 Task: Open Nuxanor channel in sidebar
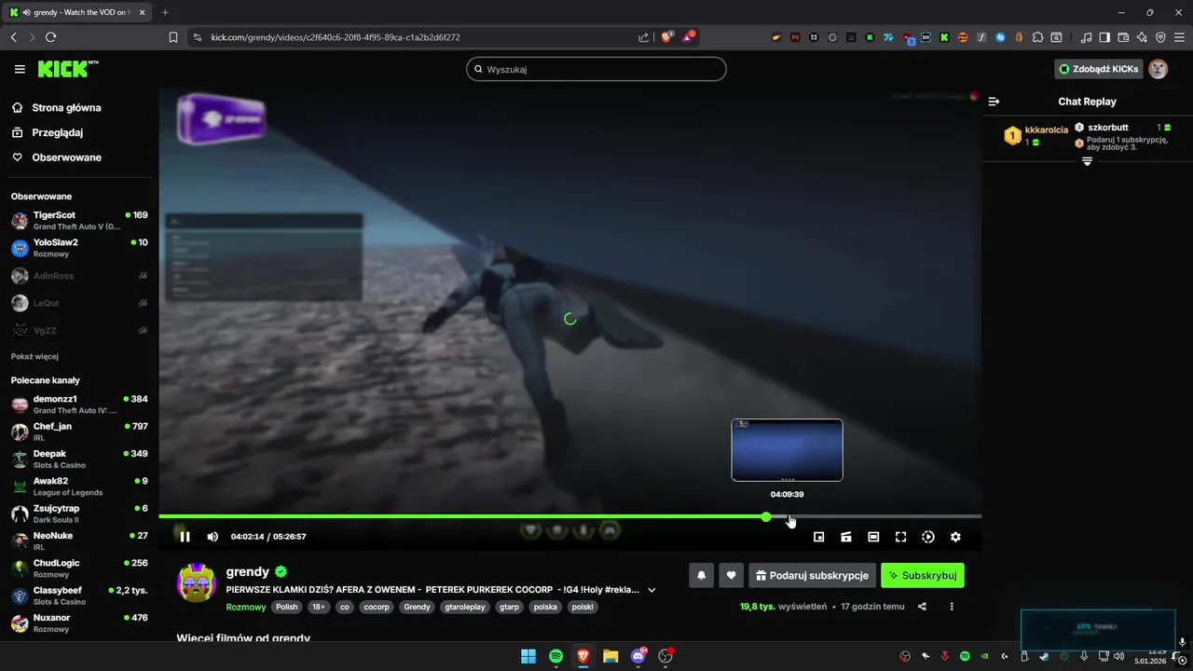79,623
